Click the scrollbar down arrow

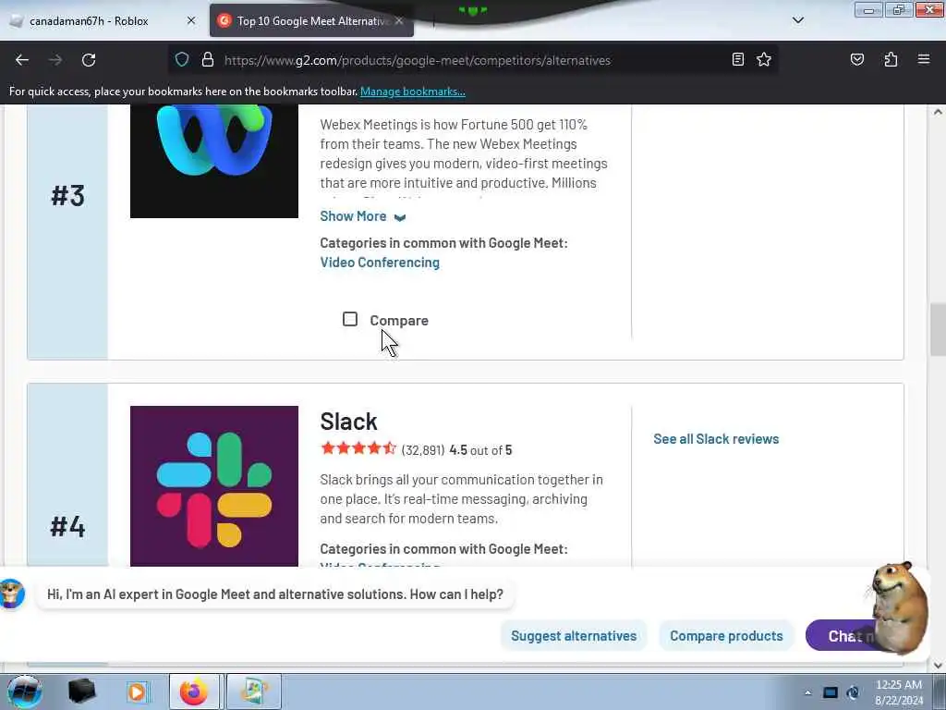938,666
